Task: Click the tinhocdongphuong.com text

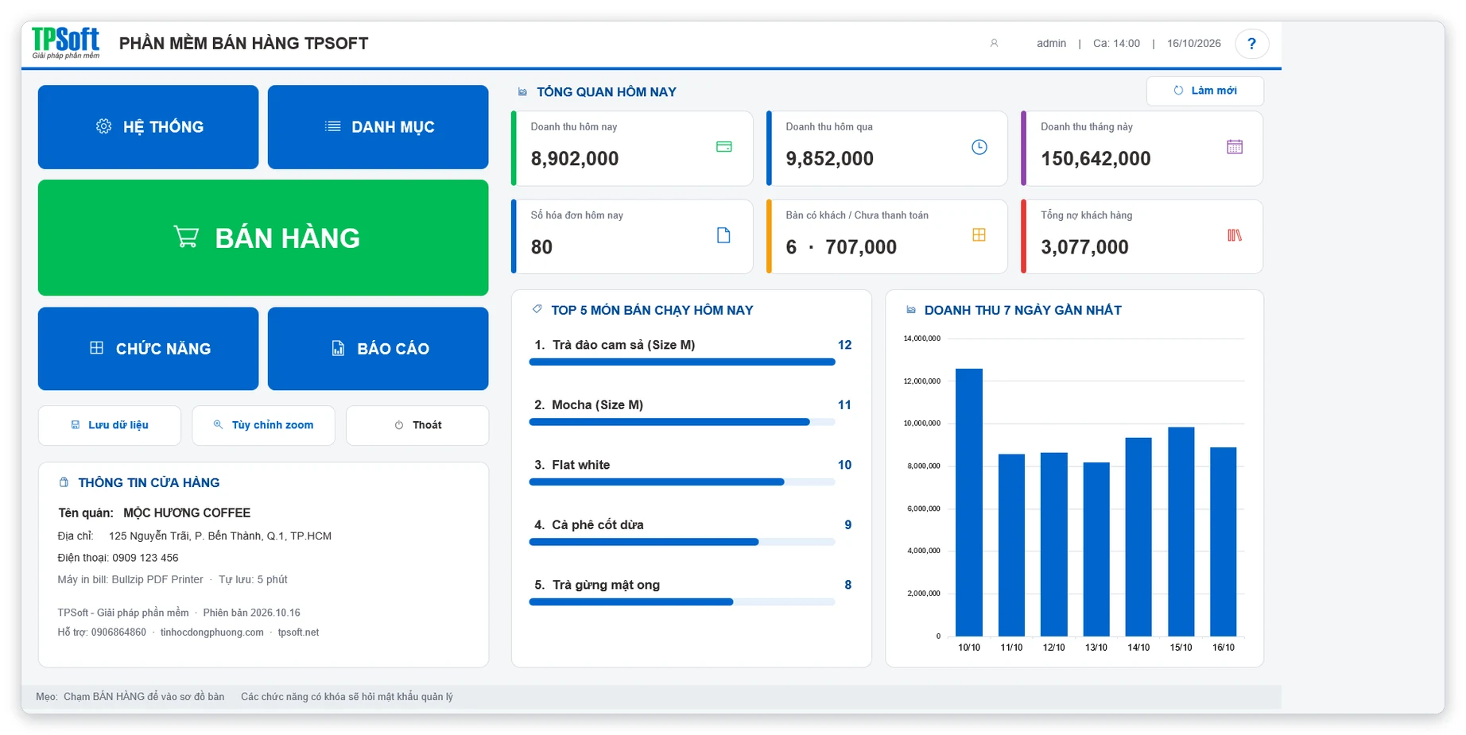Action: click(211, 632)
